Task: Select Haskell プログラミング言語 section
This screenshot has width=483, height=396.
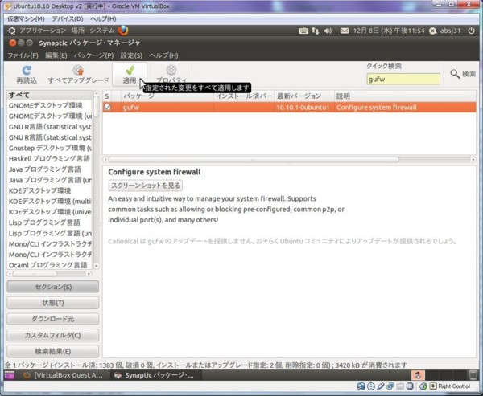Action: coord(49,159)
